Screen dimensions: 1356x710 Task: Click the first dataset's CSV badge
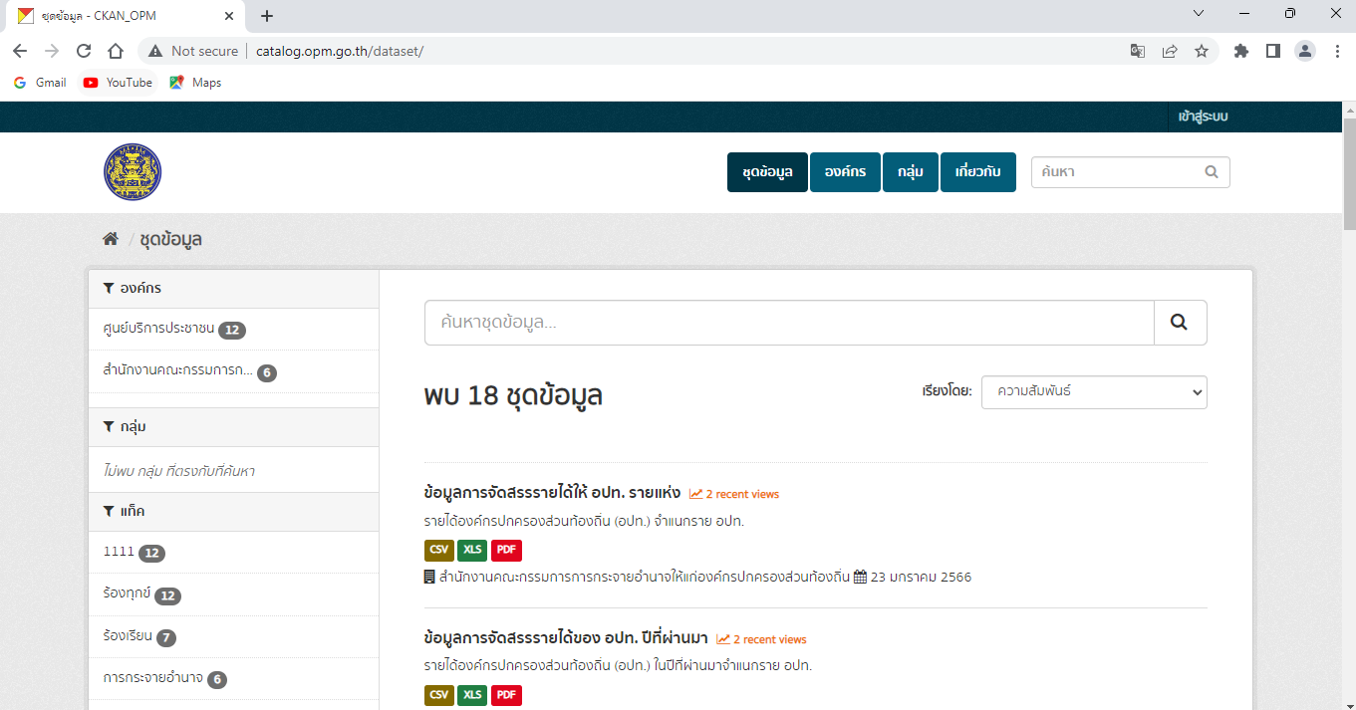pos(438,551)
